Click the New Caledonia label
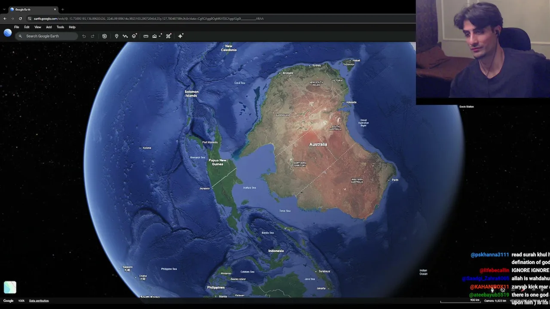The height and width of the screenshot is (309, 550). coord(229,48)
